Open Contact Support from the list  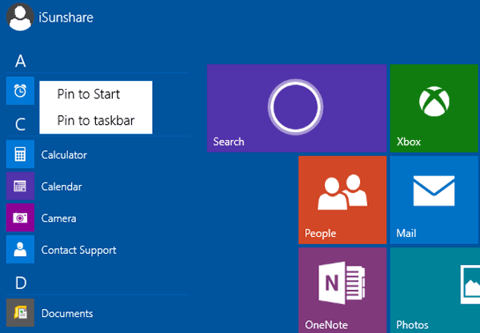click(78, 251)
